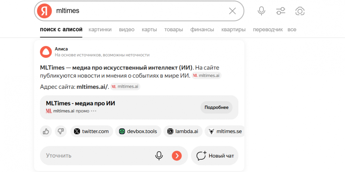The height and width of the screenshot is (172, 345).
Task: Select поиск с алисой tab
Action: click(61, 30)
